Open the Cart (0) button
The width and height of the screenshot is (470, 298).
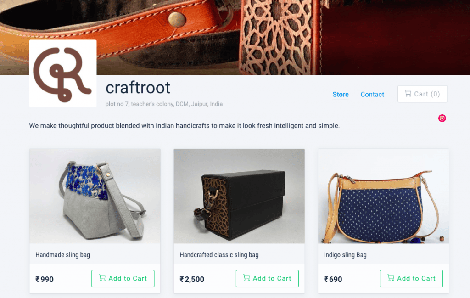[422, 94]
